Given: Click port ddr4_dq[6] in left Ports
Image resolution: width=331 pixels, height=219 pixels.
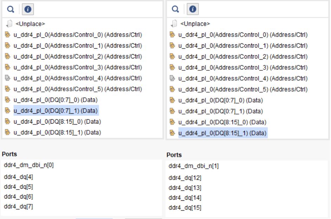Looking at the screenshot, I should 18,196.
